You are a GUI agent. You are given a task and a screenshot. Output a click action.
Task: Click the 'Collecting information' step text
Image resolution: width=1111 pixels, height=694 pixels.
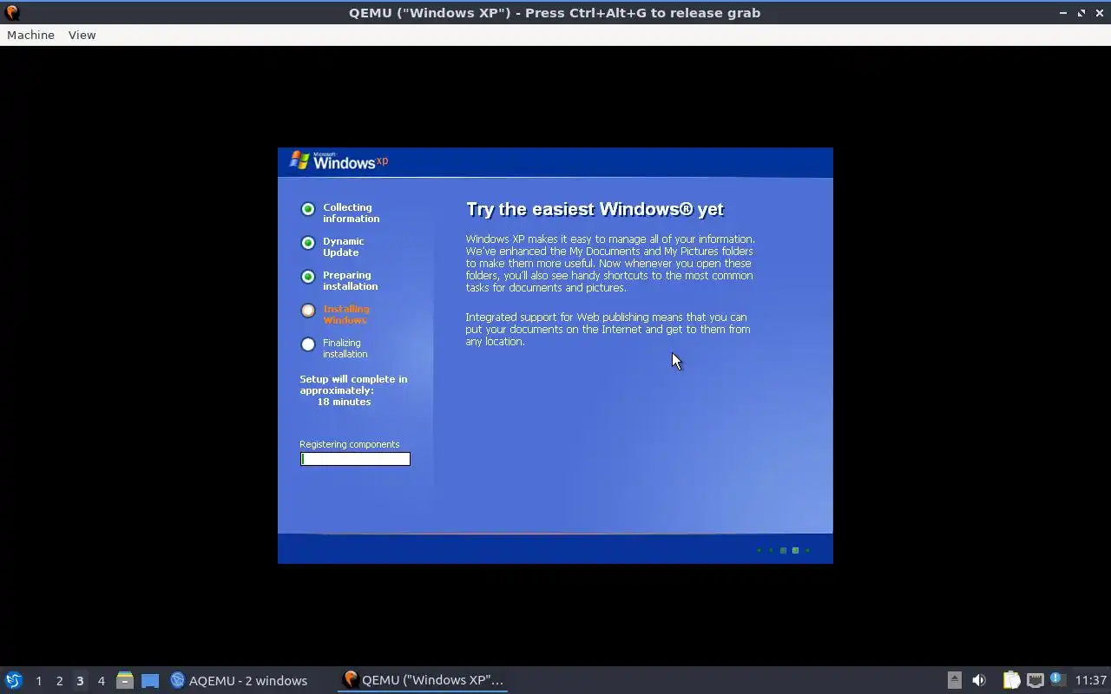352,213
